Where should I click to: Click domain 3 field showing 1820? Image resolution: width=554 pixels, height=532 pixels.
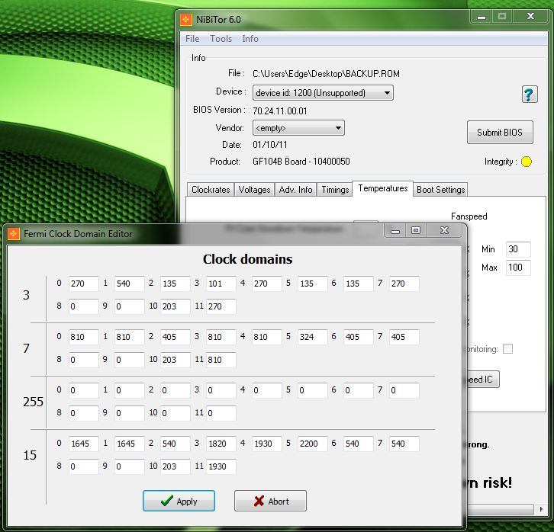[221, 444]
